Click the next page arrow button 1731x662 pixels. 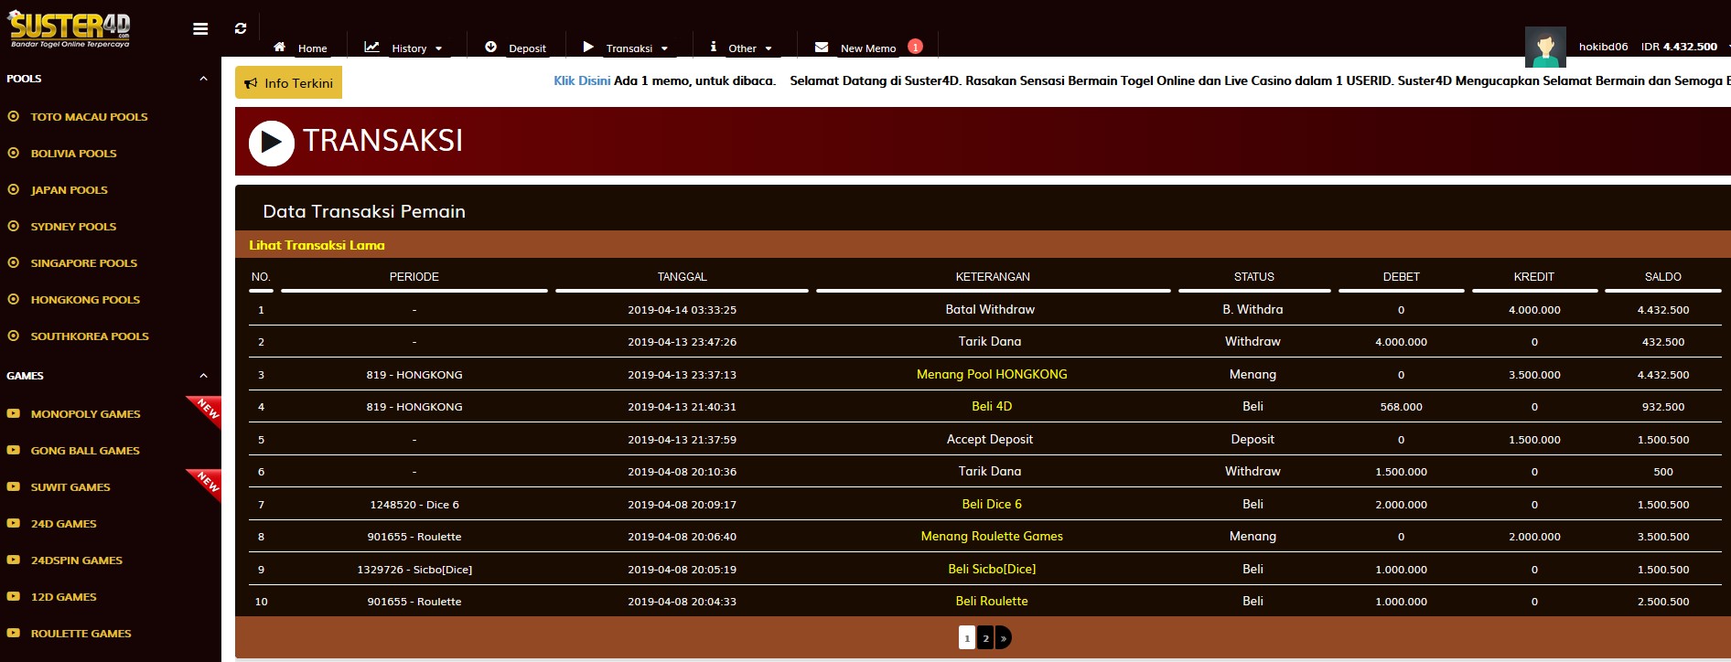1004,638
